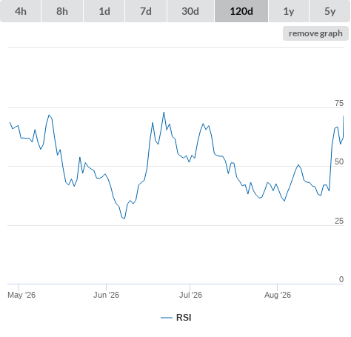This screenshot has height=337, width=351.
Task: Switch to the 8h time range
Action: [x=62, y=11]
